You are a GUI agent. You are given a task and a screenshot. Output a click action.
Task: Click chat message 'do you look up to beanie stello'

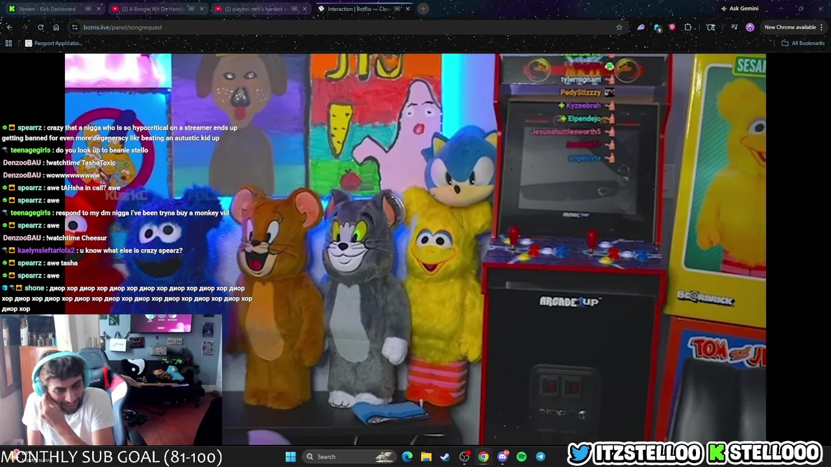coord(102,150)
